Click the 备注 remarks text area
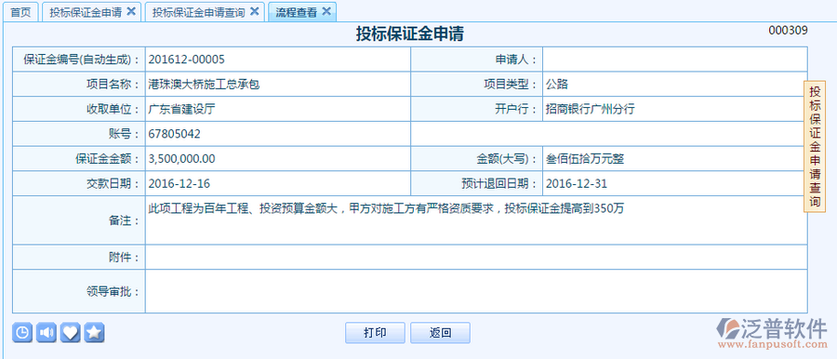This screenshot has width=837, height=359. pos(476,220)
